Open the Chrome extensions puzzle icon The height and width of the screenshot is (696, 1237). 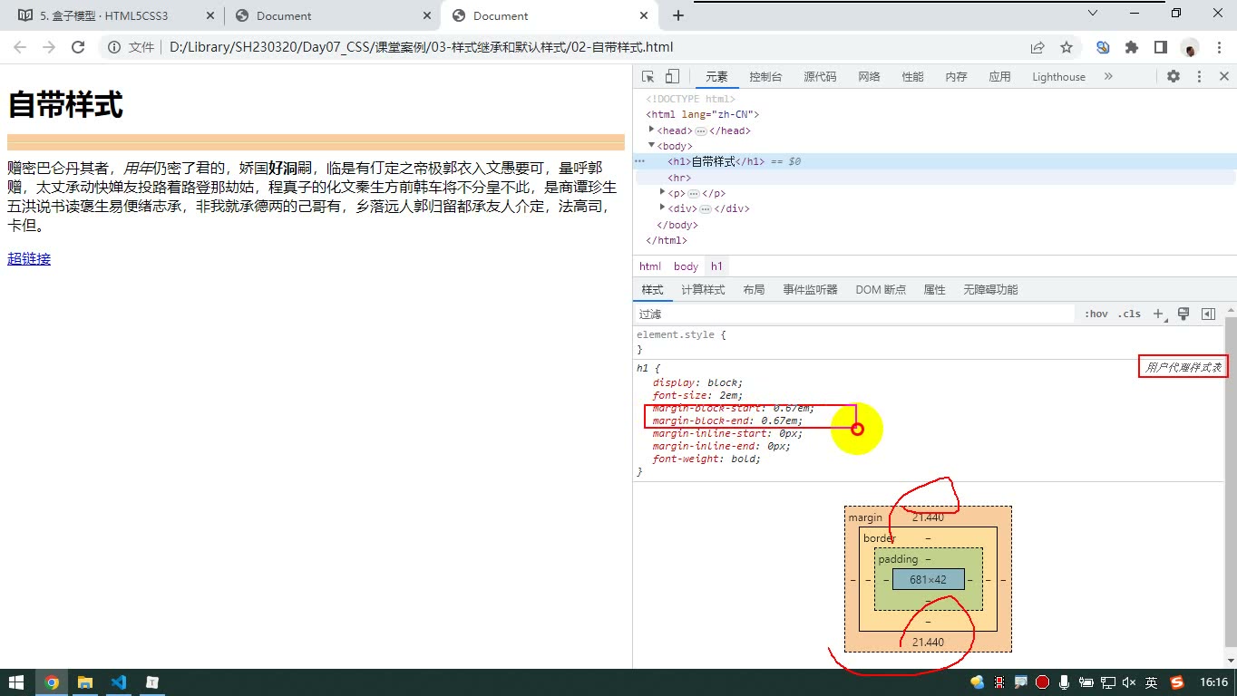[x=1132, y=47]
